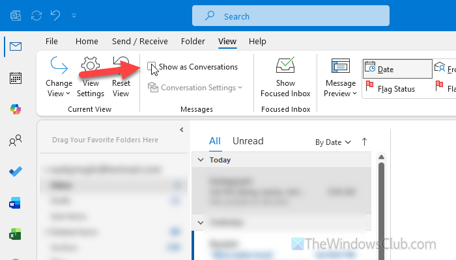Open the To Do checkmark app
This screenshot has width=456, height=260.
tap(16, 172)
